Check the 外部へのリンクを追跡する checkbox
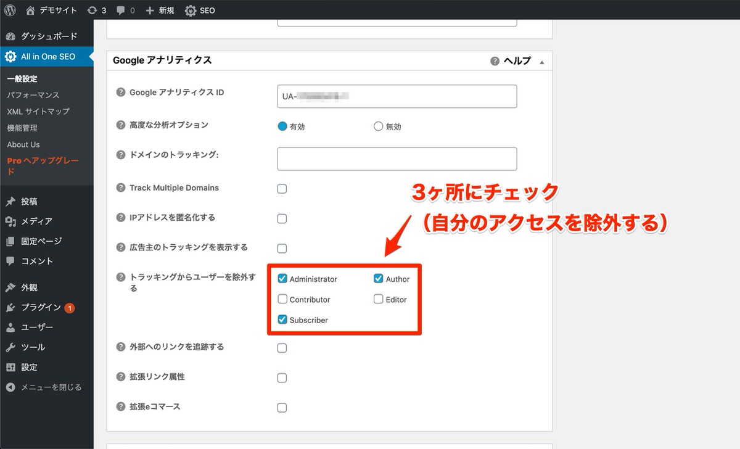 click(282, 348)
